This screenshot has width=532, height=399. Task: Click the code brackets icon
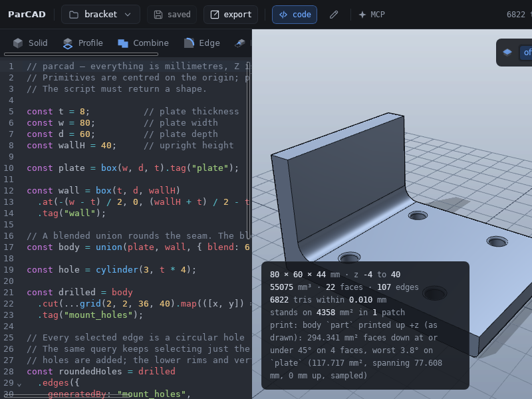[283, 15]
